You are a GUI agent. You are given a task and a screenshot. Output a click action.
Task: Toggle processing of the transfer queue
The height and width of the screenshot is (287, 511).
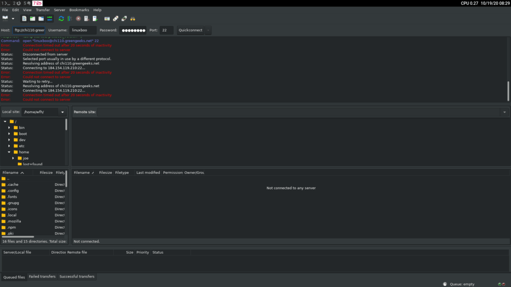click(69, 18)
